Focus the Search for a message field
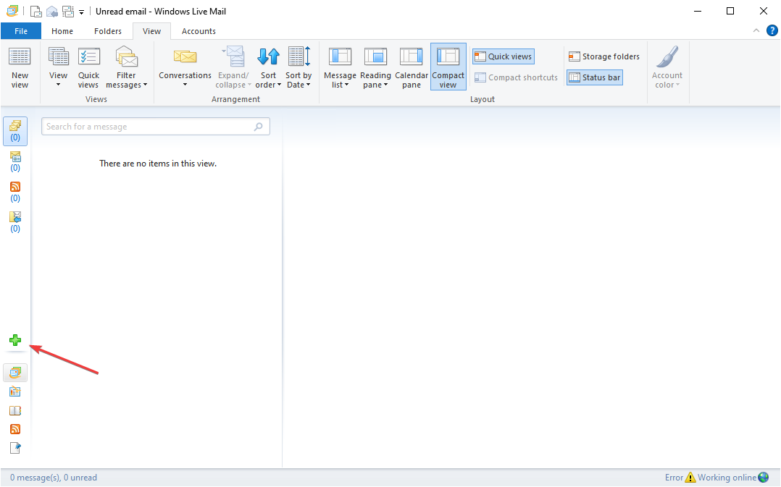This screenshot has height=487, width=781. (x=156, y=127)
